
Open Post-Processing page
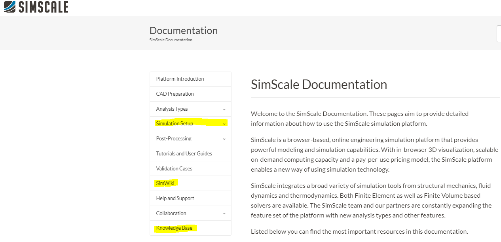click(x=174, y=138)
